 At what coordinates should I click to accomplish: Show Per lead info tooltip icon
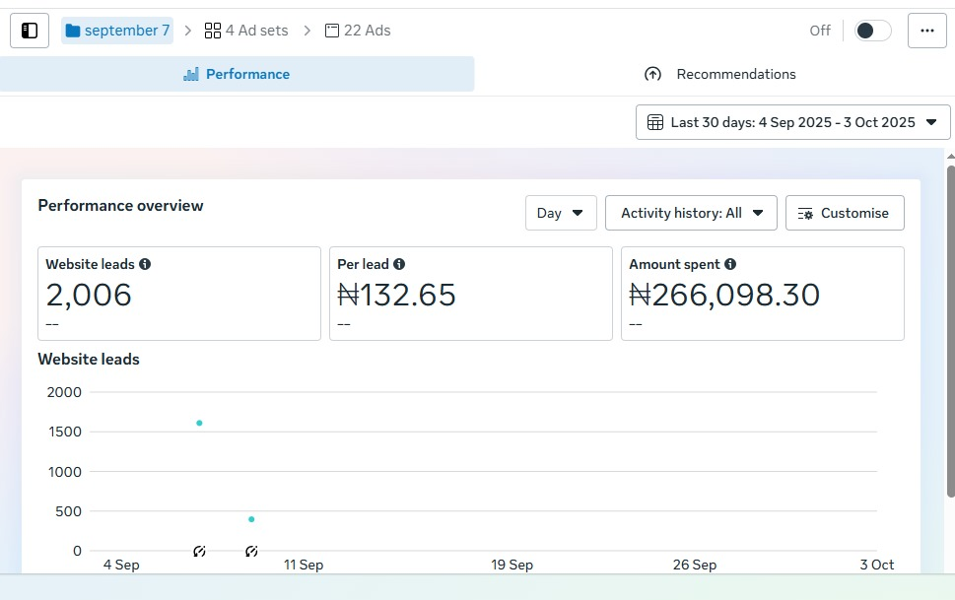399,264
